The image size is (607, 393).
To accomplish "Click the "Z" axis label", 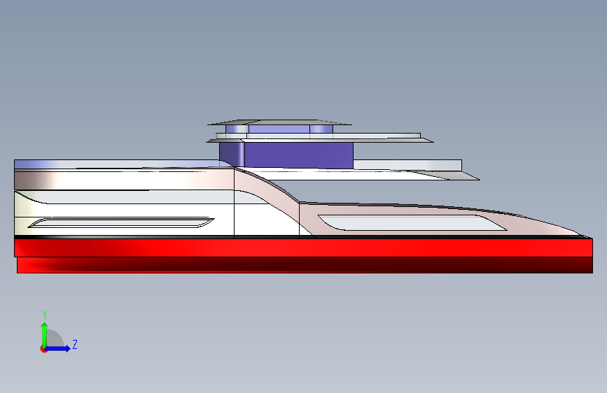I will coord(75,344).
